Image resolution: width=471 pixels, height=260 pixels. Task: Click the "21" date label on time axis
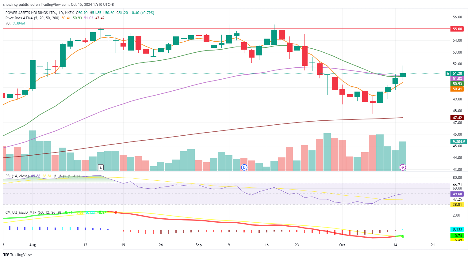[x=433, y=245]
